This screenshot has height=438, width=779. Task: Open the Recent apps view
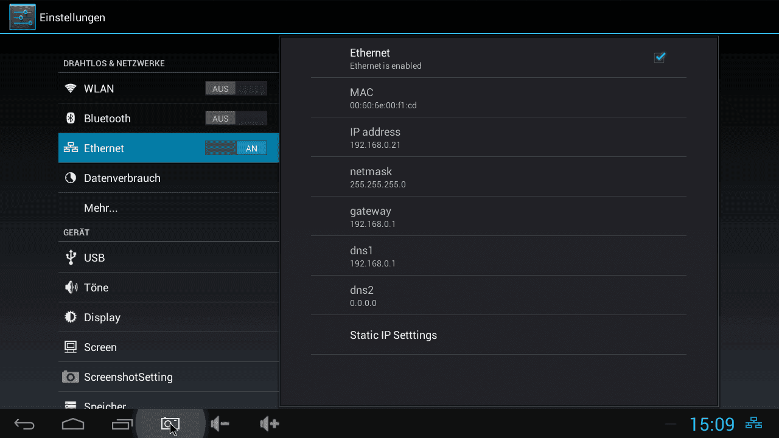pos(122,424)
